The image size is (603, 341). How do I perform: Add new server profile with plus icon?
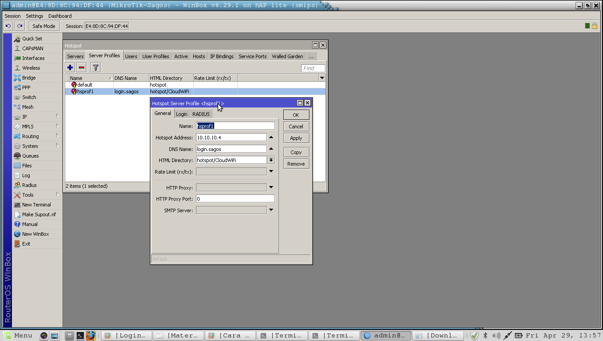pos(70,67)
